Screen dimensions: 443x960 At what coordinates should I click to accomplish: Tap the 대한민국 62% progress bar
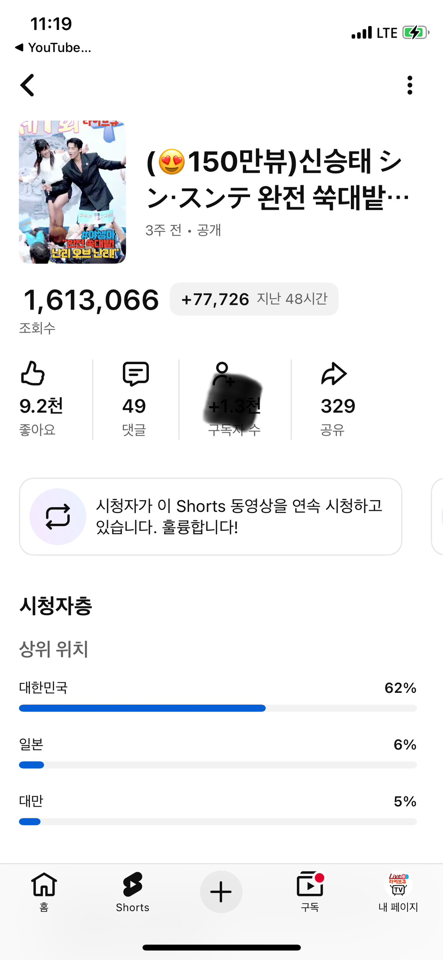[218, 708]
